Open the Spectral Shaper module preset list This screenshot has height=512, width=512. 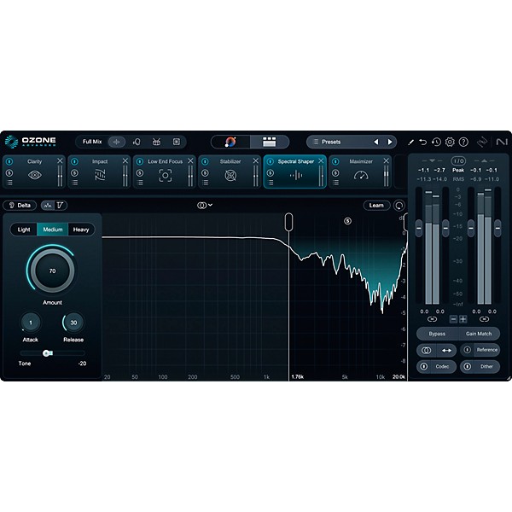tap(271, 183)
